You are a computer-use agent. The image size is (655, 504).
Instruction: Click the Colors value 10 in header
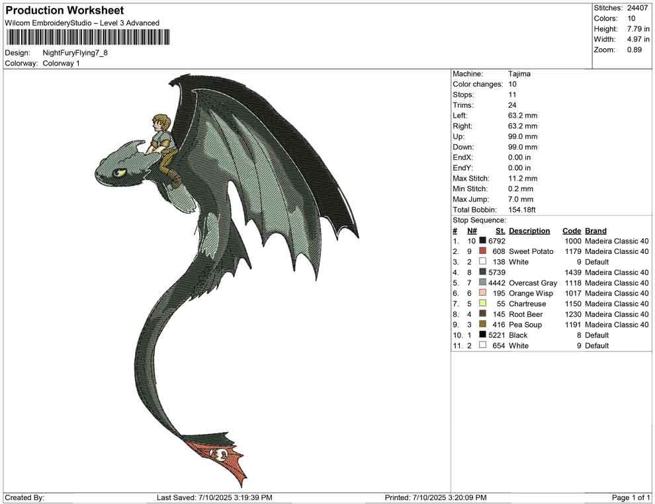(631, 19)
